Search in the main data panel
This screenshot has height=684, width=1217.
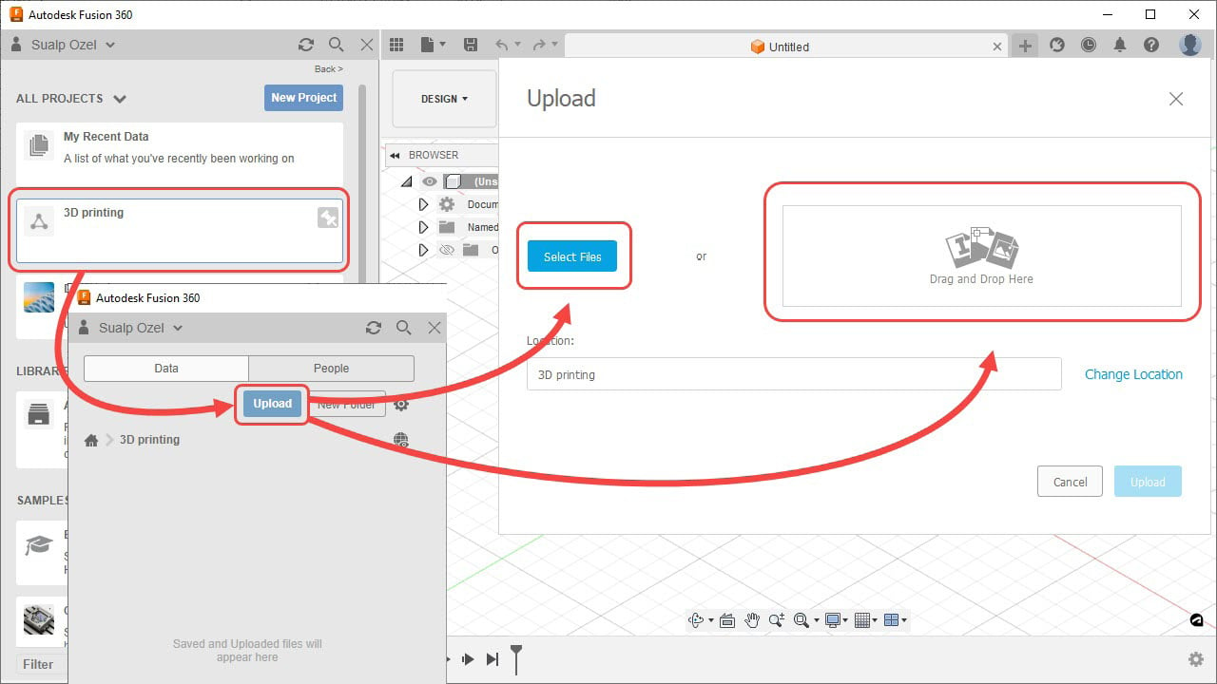click(x=336, y=45)
